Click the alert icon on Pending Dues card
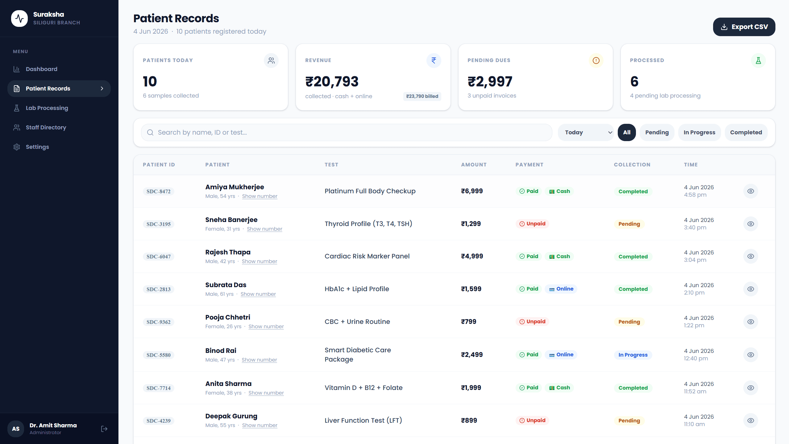This screenshot has height=444, width=789. click(596, 61)
